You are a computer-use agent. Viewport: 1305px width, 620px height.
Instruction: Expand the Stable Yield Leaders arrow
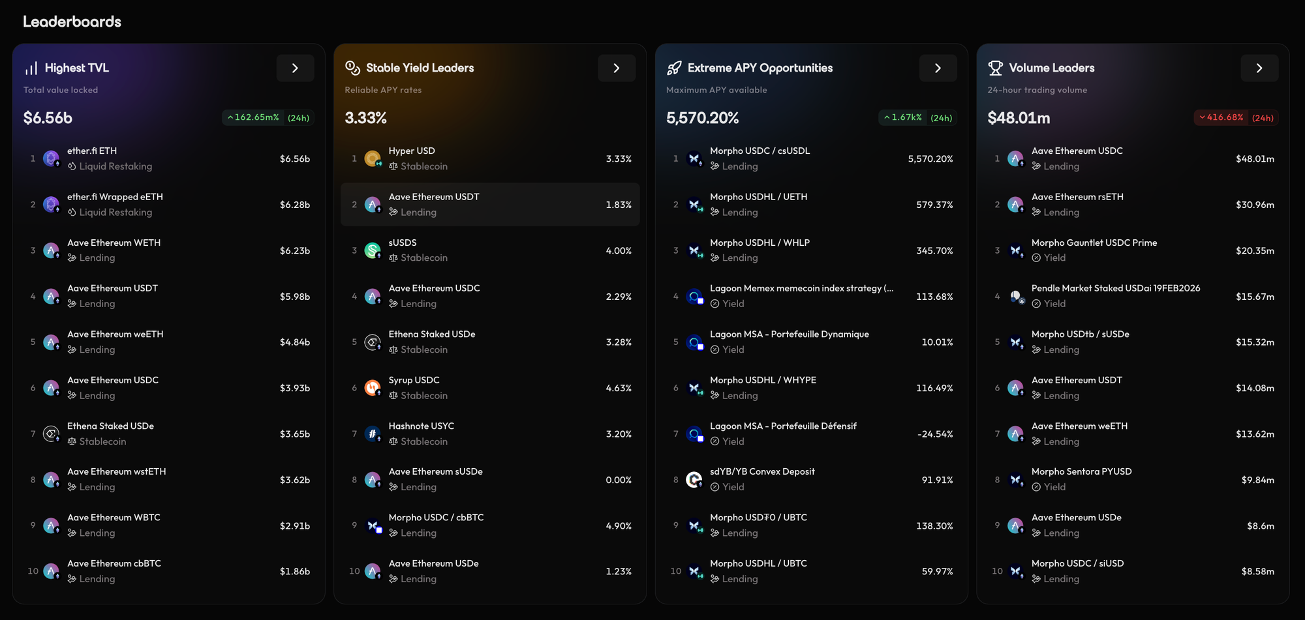[616, 68]
